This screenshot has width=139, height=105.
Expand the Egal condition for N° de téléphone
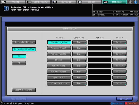coord(79,83)
